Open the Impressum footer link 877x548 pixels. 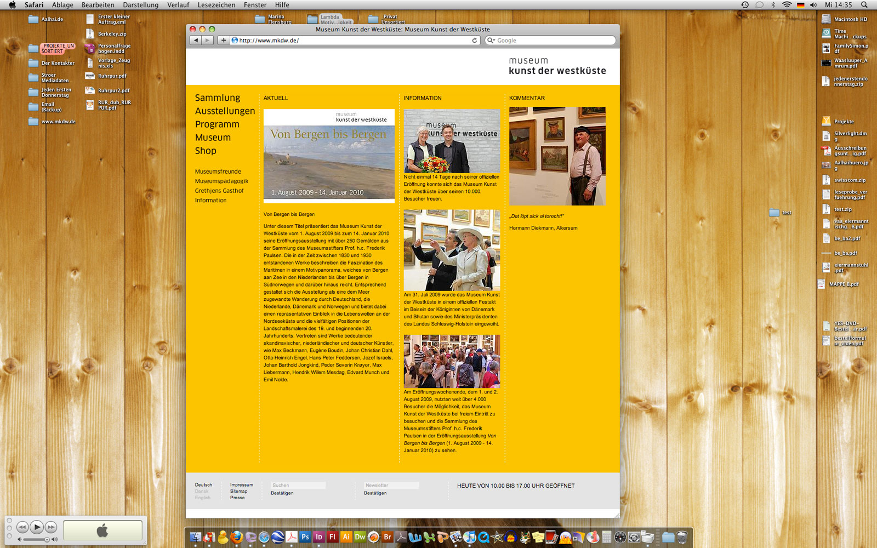point(242,485)
